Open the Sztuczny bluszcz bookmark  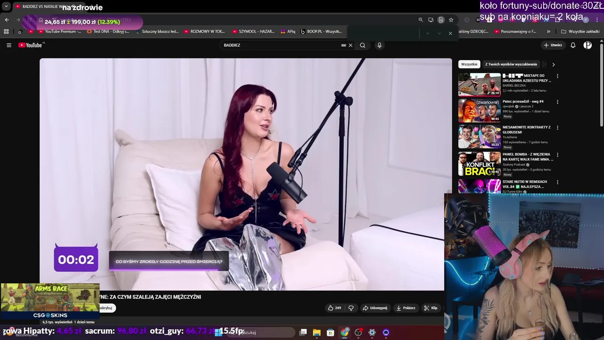[157, 32]
